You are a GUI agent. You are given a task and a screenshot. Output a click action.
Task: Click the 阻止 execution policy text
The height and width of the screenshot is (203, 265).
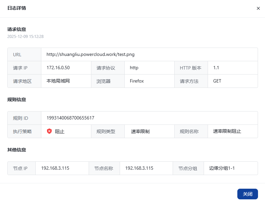click(60, 131)
